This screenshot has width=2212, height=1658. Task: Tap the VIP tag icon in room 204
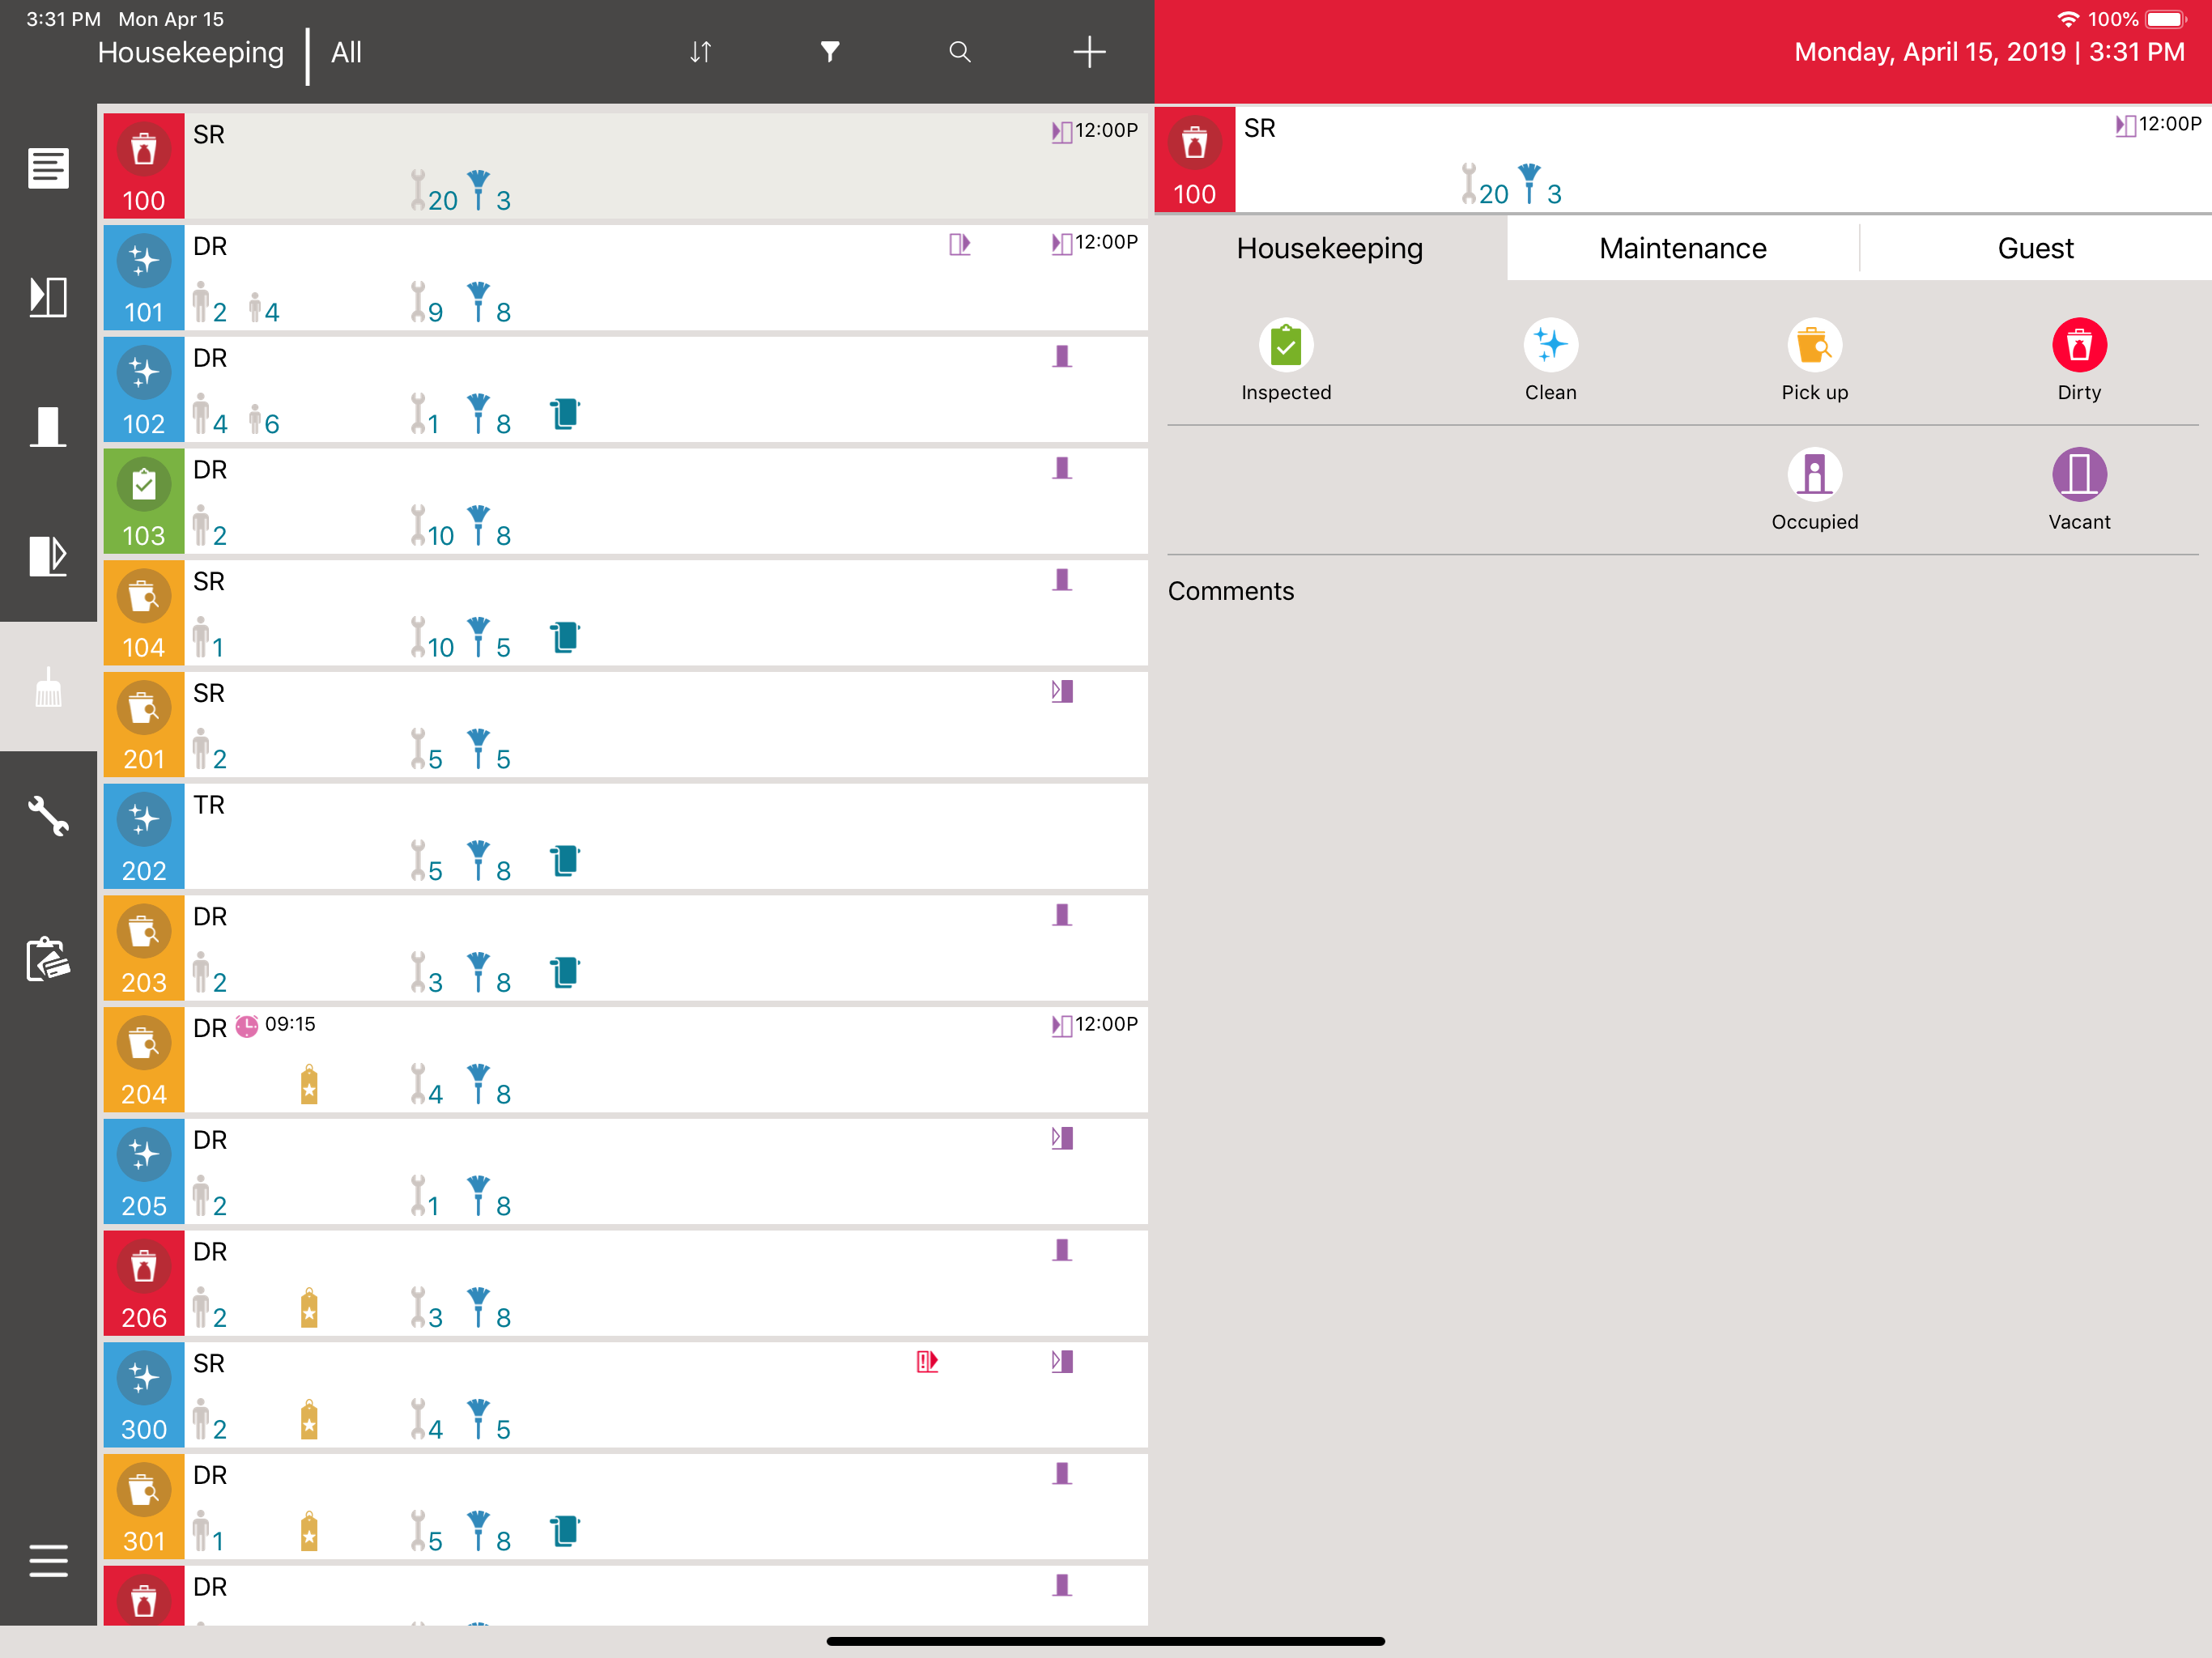pyautogui.click(x=309, y=1084)
